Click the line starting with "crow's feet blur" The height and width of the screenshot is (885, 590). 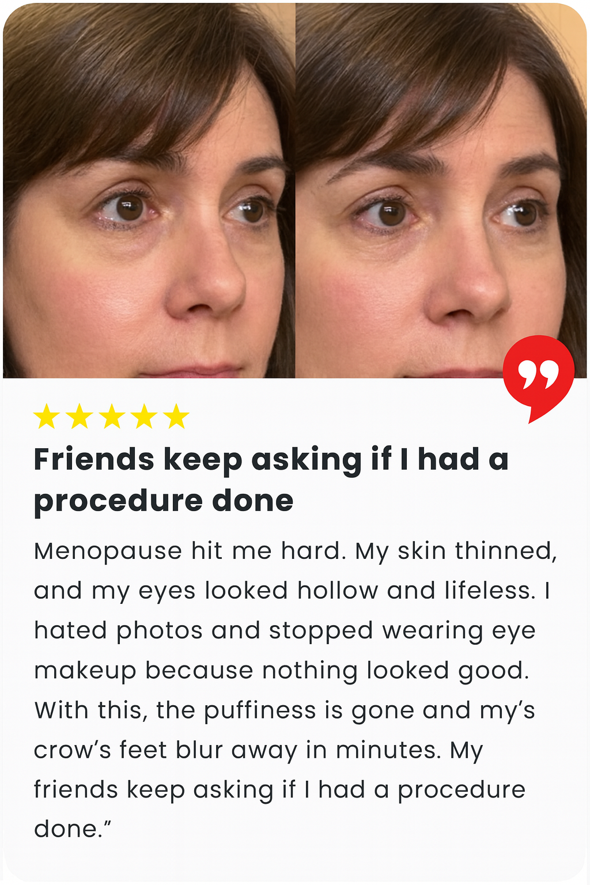pyautogui.click(x=258, y=751)
